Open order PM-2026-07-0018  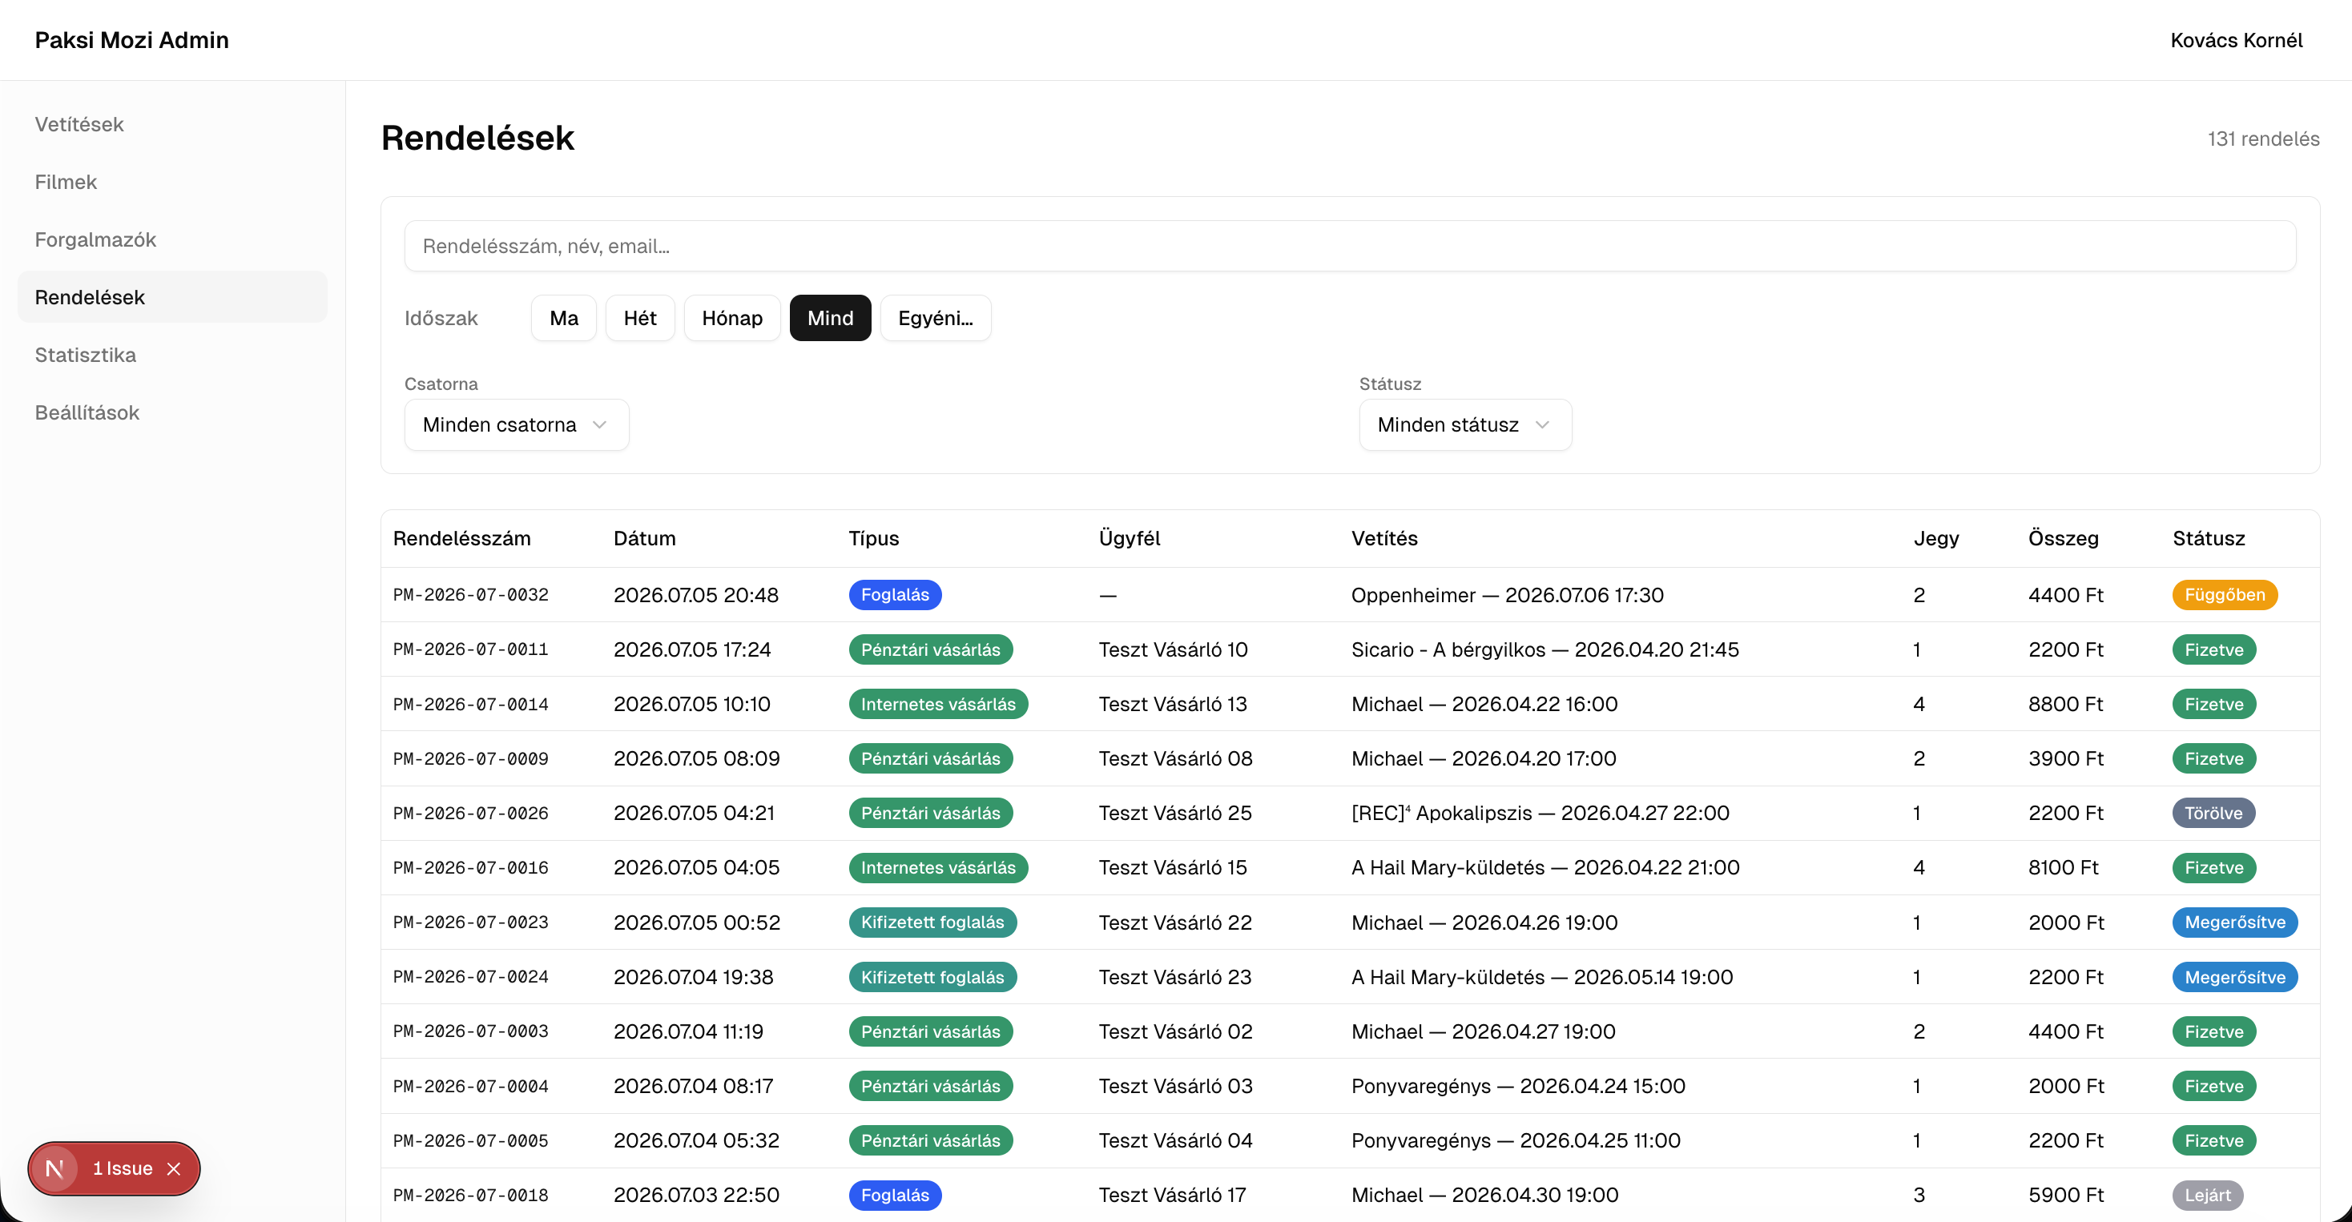coord(470,1196)
